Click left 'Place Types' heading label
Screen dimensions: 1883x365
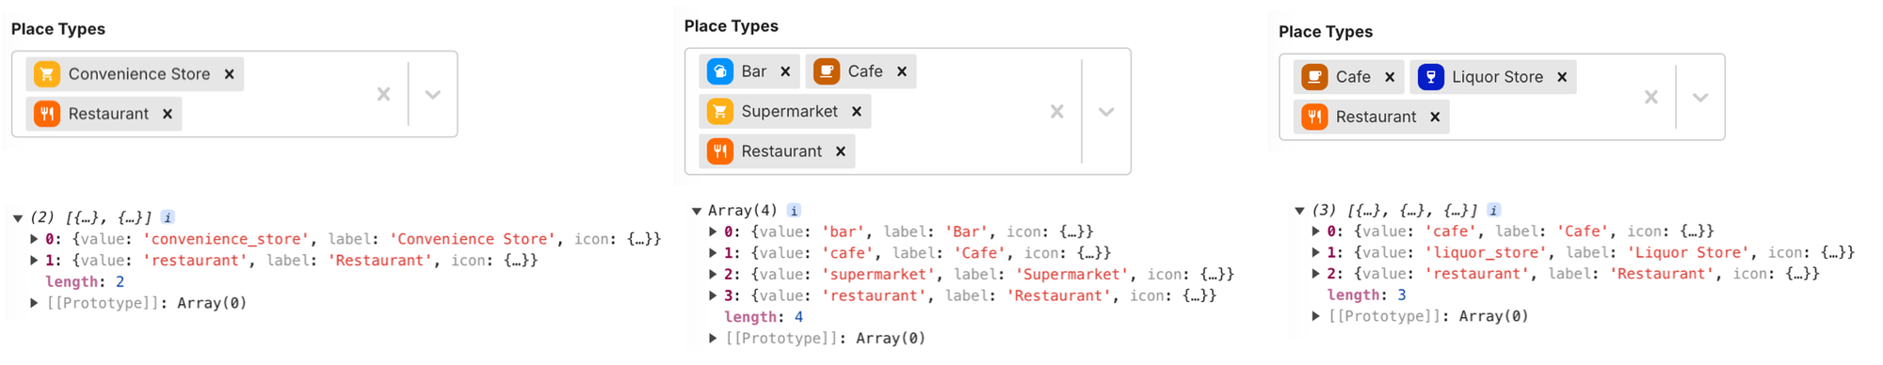pyautogui.click(x=58, y=29)
